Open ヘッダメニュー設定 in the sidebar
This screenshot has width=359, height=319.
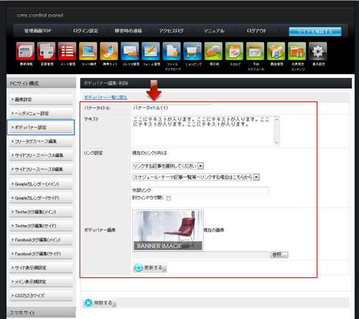click(41, 113)
